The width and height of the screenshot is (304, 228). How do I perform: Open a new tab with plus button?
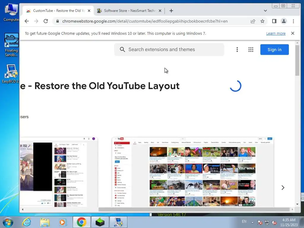tap(171, 11)
